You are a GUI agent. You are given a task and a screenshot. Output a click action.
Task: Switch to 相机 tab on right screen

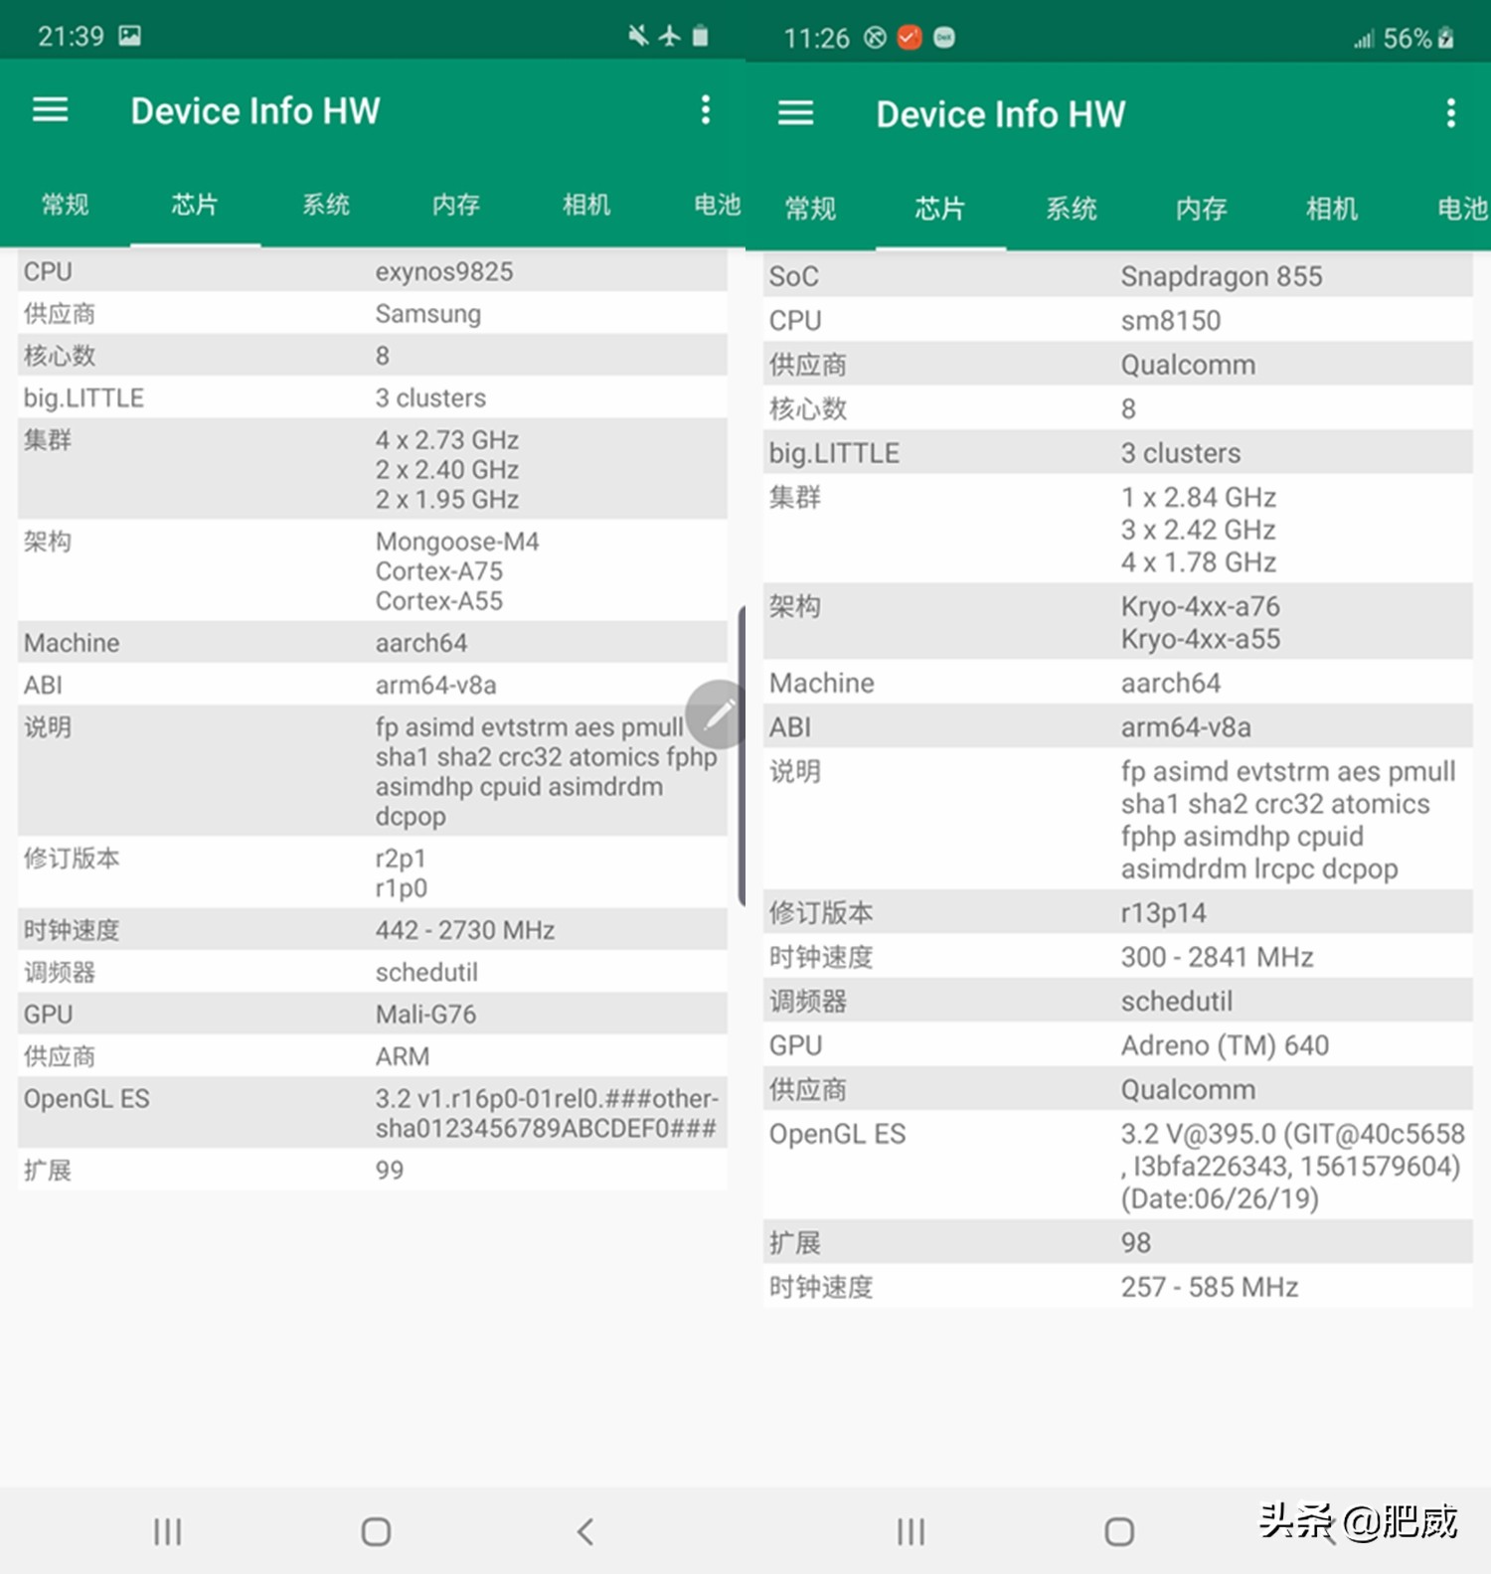click(x=1332, y=209)
